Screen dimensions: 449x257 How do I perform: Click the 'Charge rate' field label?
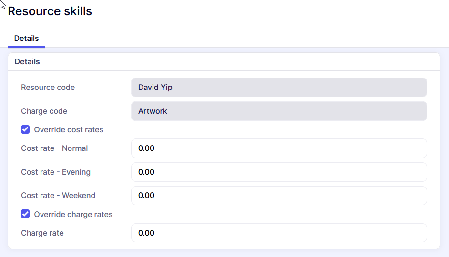(42, 233)
